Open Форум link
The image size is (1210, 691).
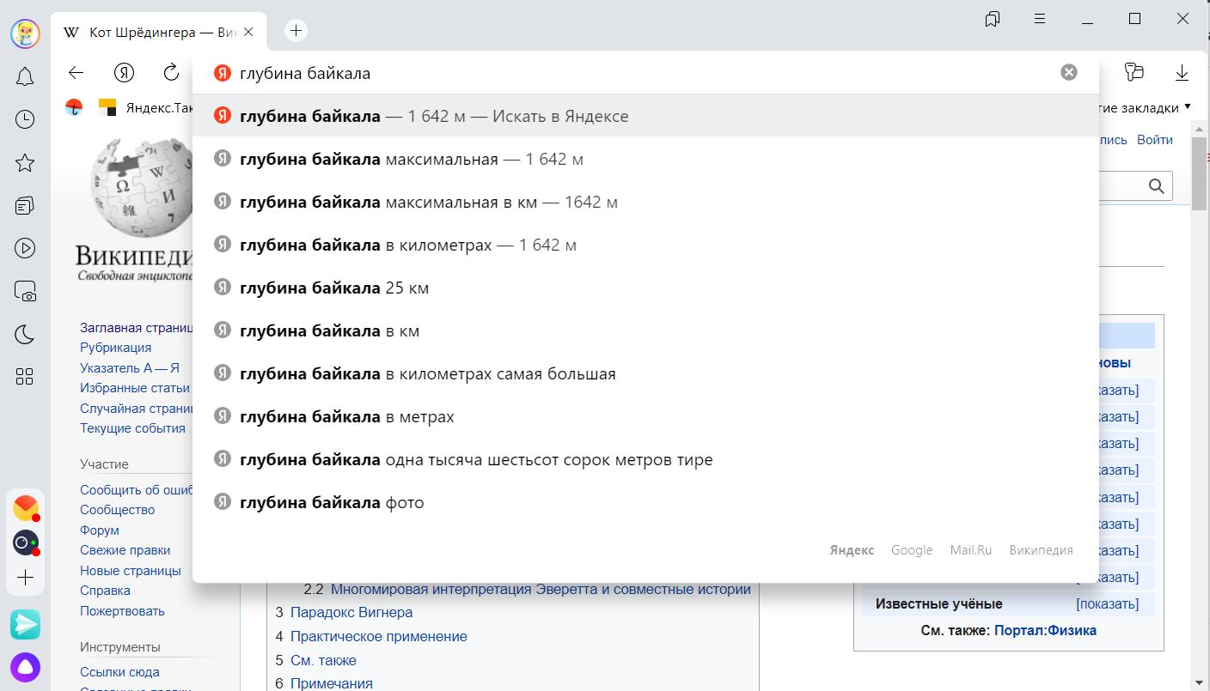pos(100,530)
